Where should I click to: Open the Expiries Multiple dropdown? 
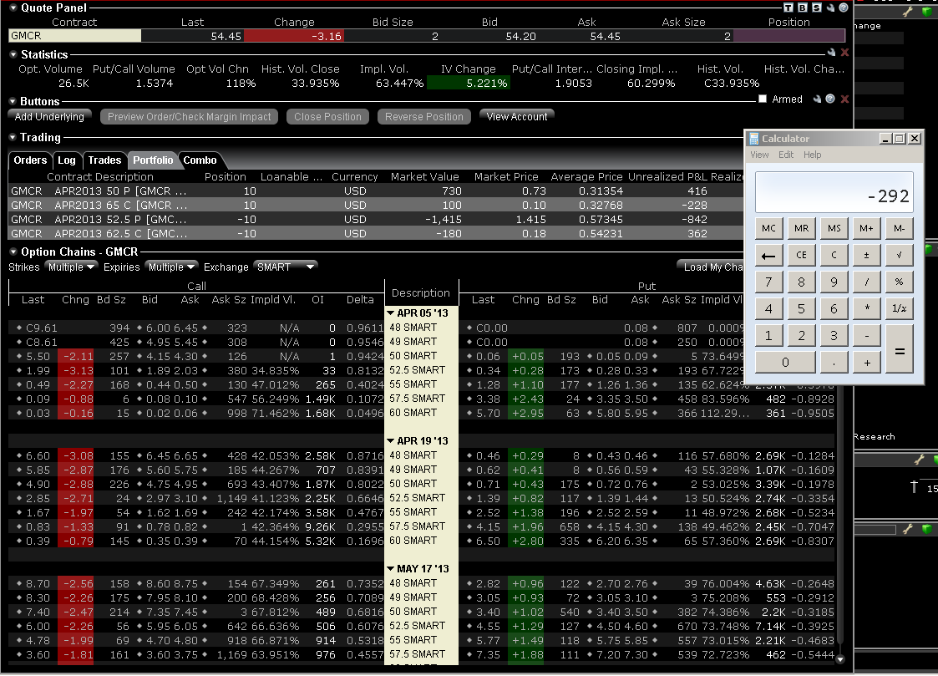(172, 267)
